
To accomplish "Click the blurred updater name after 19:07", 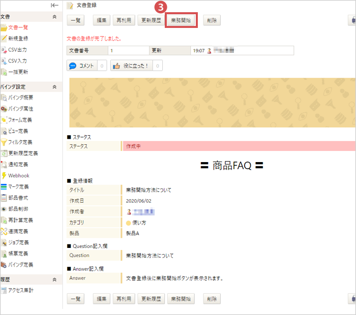I will (x=224, y=50).
